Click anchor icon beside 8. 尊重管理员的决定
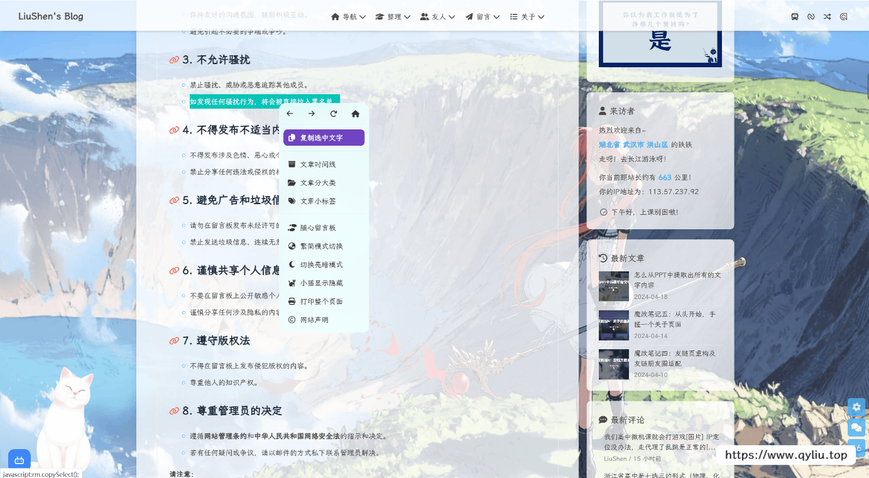The image size is (869, 478). 175,411
